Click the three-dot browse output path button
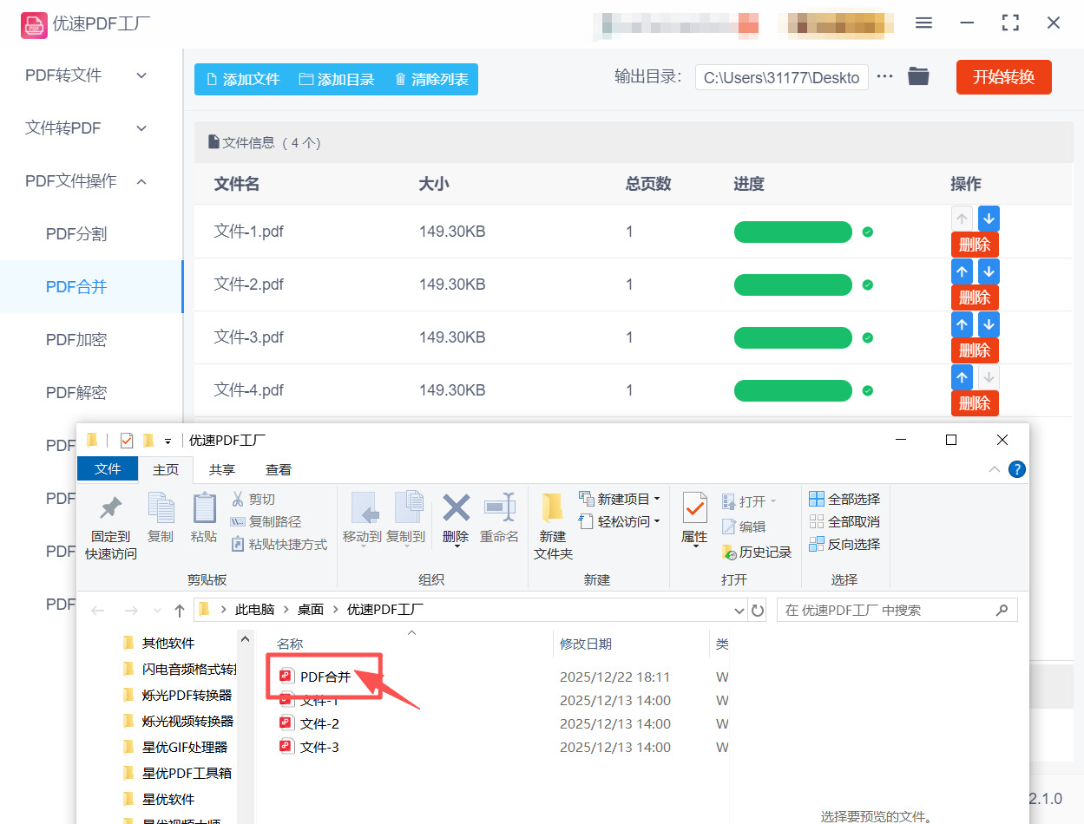1084x824 pixels. (884, 77)
